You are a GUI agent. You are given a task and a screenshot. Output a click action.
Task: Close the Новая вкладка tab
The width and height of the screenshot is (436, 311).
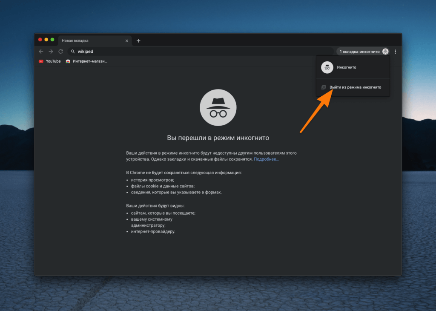[x=127, y=40]
